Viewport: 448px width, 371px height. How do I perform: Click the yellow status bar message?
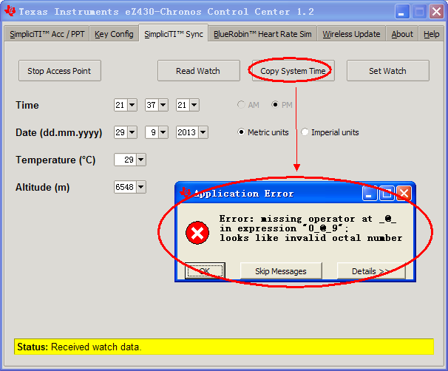pyautogui.click(x=224, y=347)
